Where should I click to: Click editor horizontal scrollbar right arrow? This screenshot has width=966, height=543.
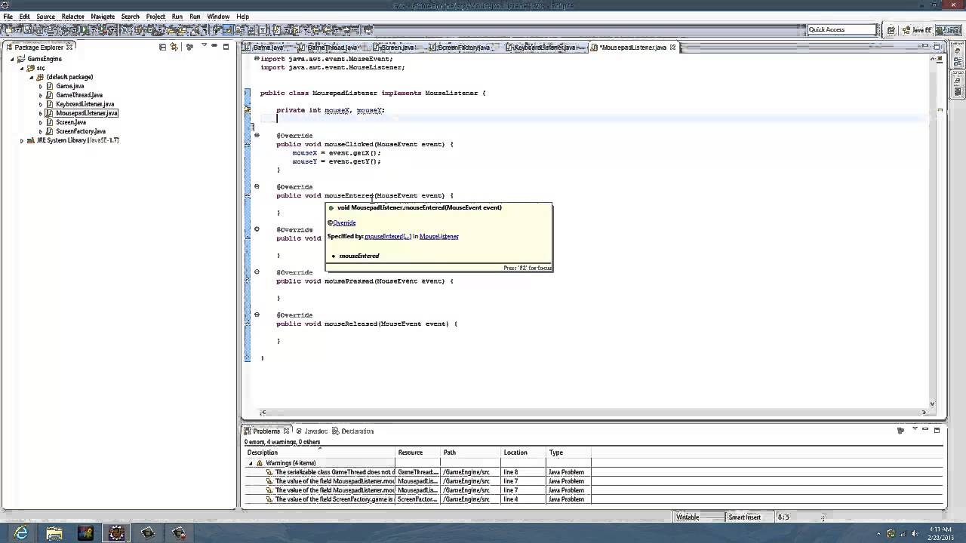924,413
